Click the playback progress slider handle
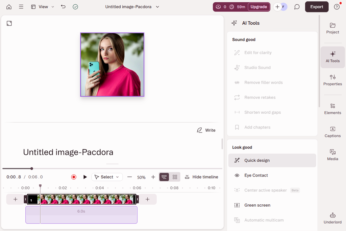Viewport: 346px width, 231px height. [32, 168]
